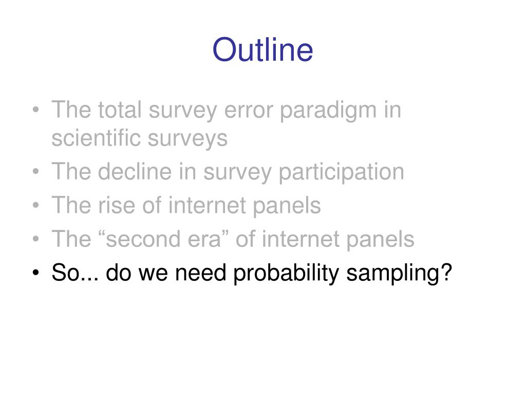Click "So... do we need probability sampling?" item

pos(252,273)
